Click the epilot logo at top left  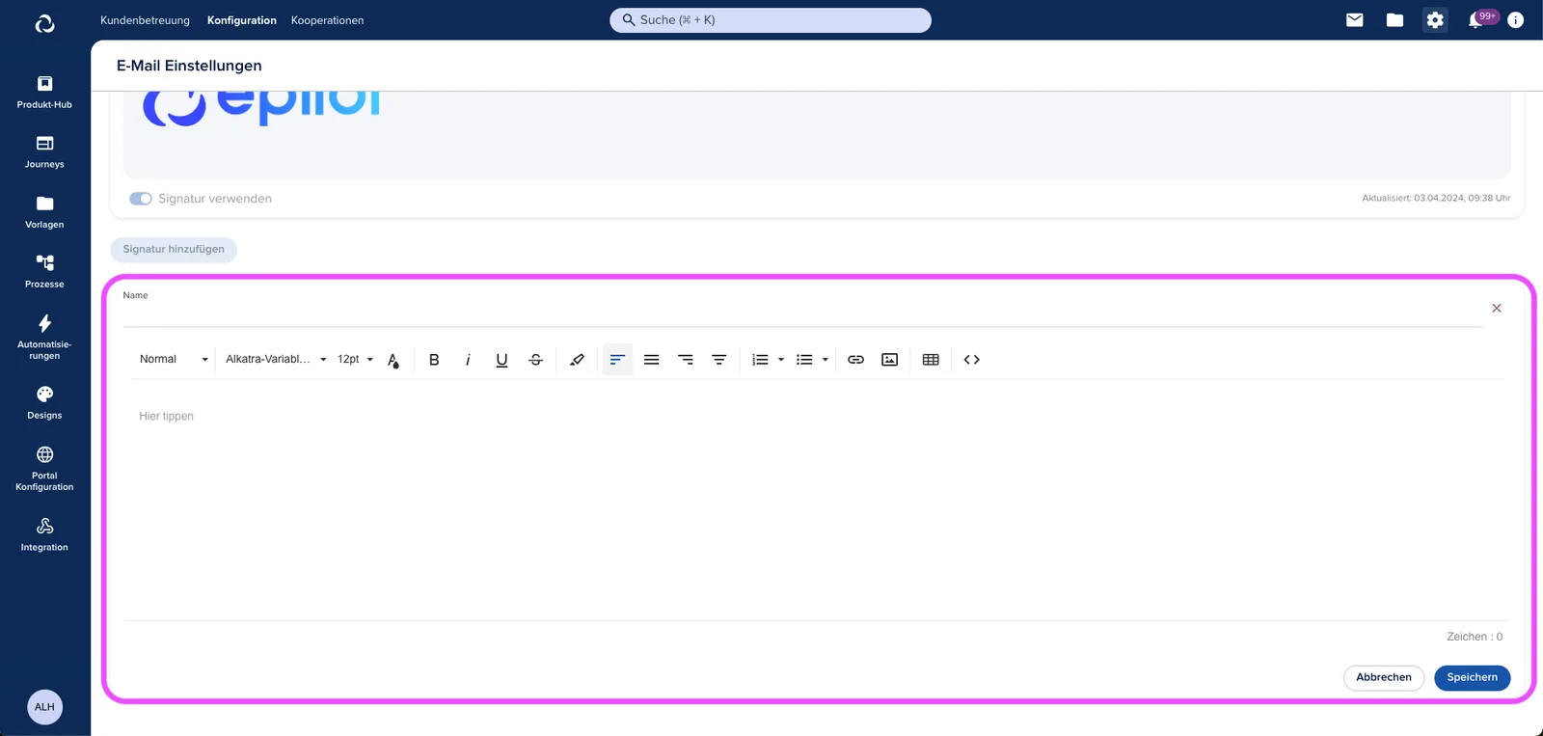[x=45, y=23]
